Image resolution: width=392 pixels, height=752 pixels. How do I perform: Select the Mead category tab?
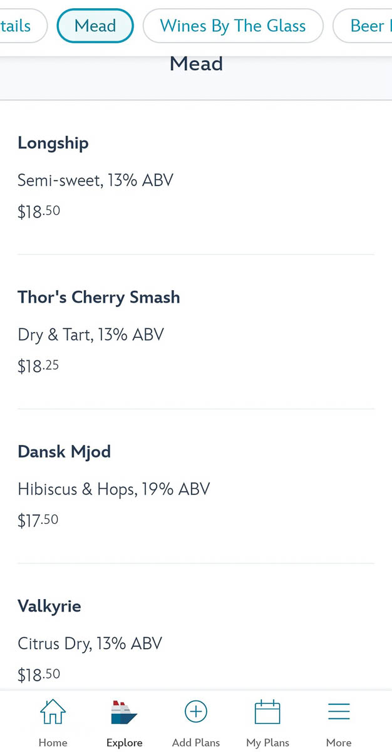(95, 26)
